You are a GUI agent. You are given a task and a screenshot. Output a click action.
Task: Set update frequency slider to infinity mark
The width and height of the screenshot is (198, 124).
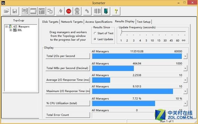click(x=183, y=40)
